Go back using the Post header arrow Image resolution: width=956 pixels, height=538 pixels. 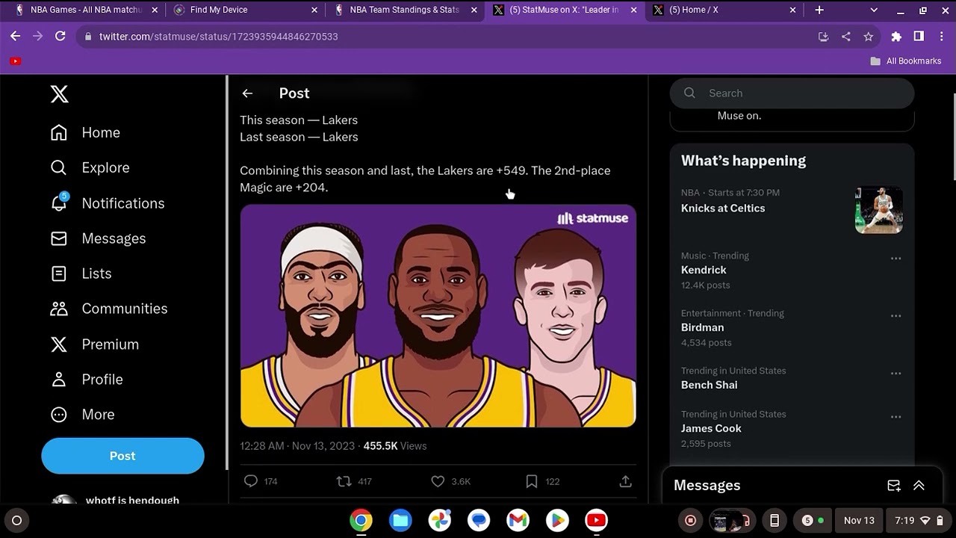(x=247, y=93)
